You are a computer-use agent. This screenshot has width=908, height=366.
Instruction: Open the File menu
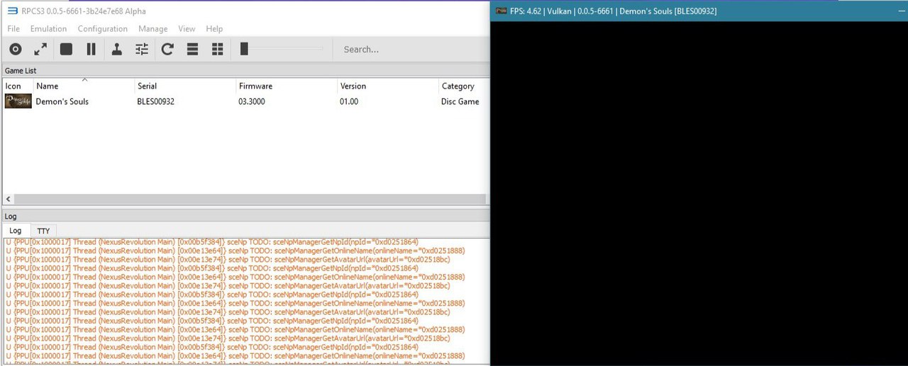(x=13, y=29)
